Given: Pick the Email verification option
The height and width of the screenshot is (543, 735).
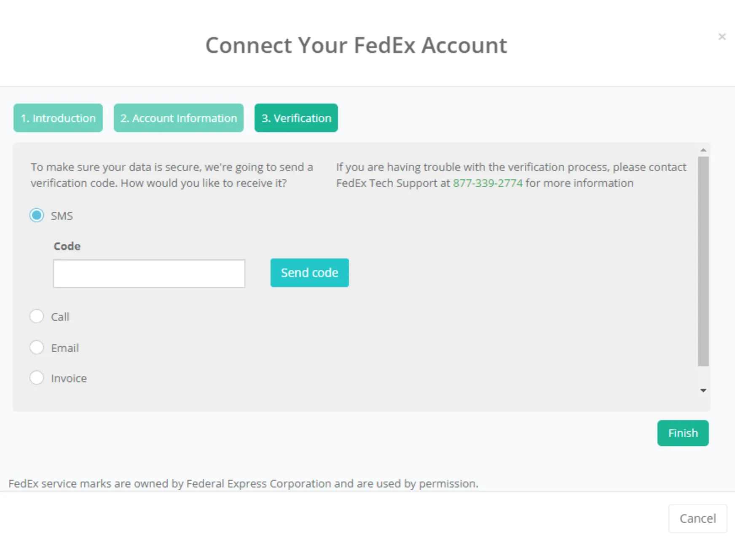Looking at the screenshot, I should (37, 347).
